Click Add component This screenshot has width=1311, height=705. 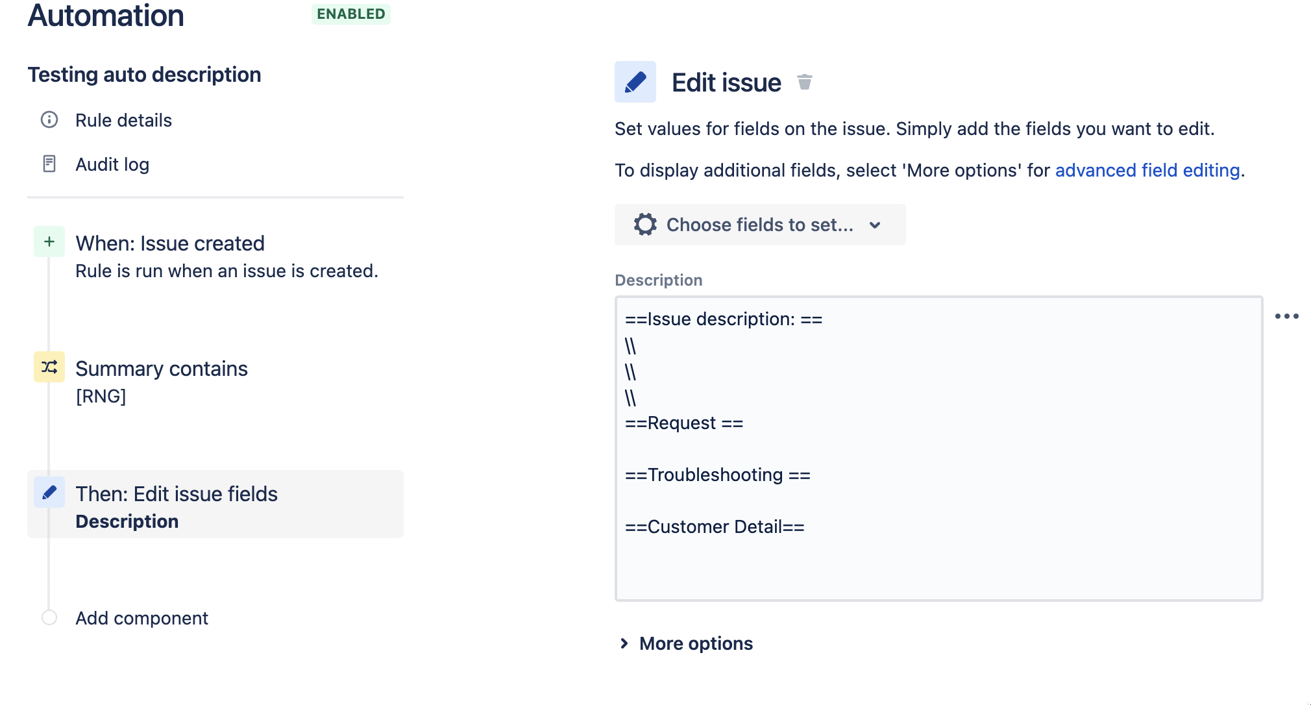point(141,617)
